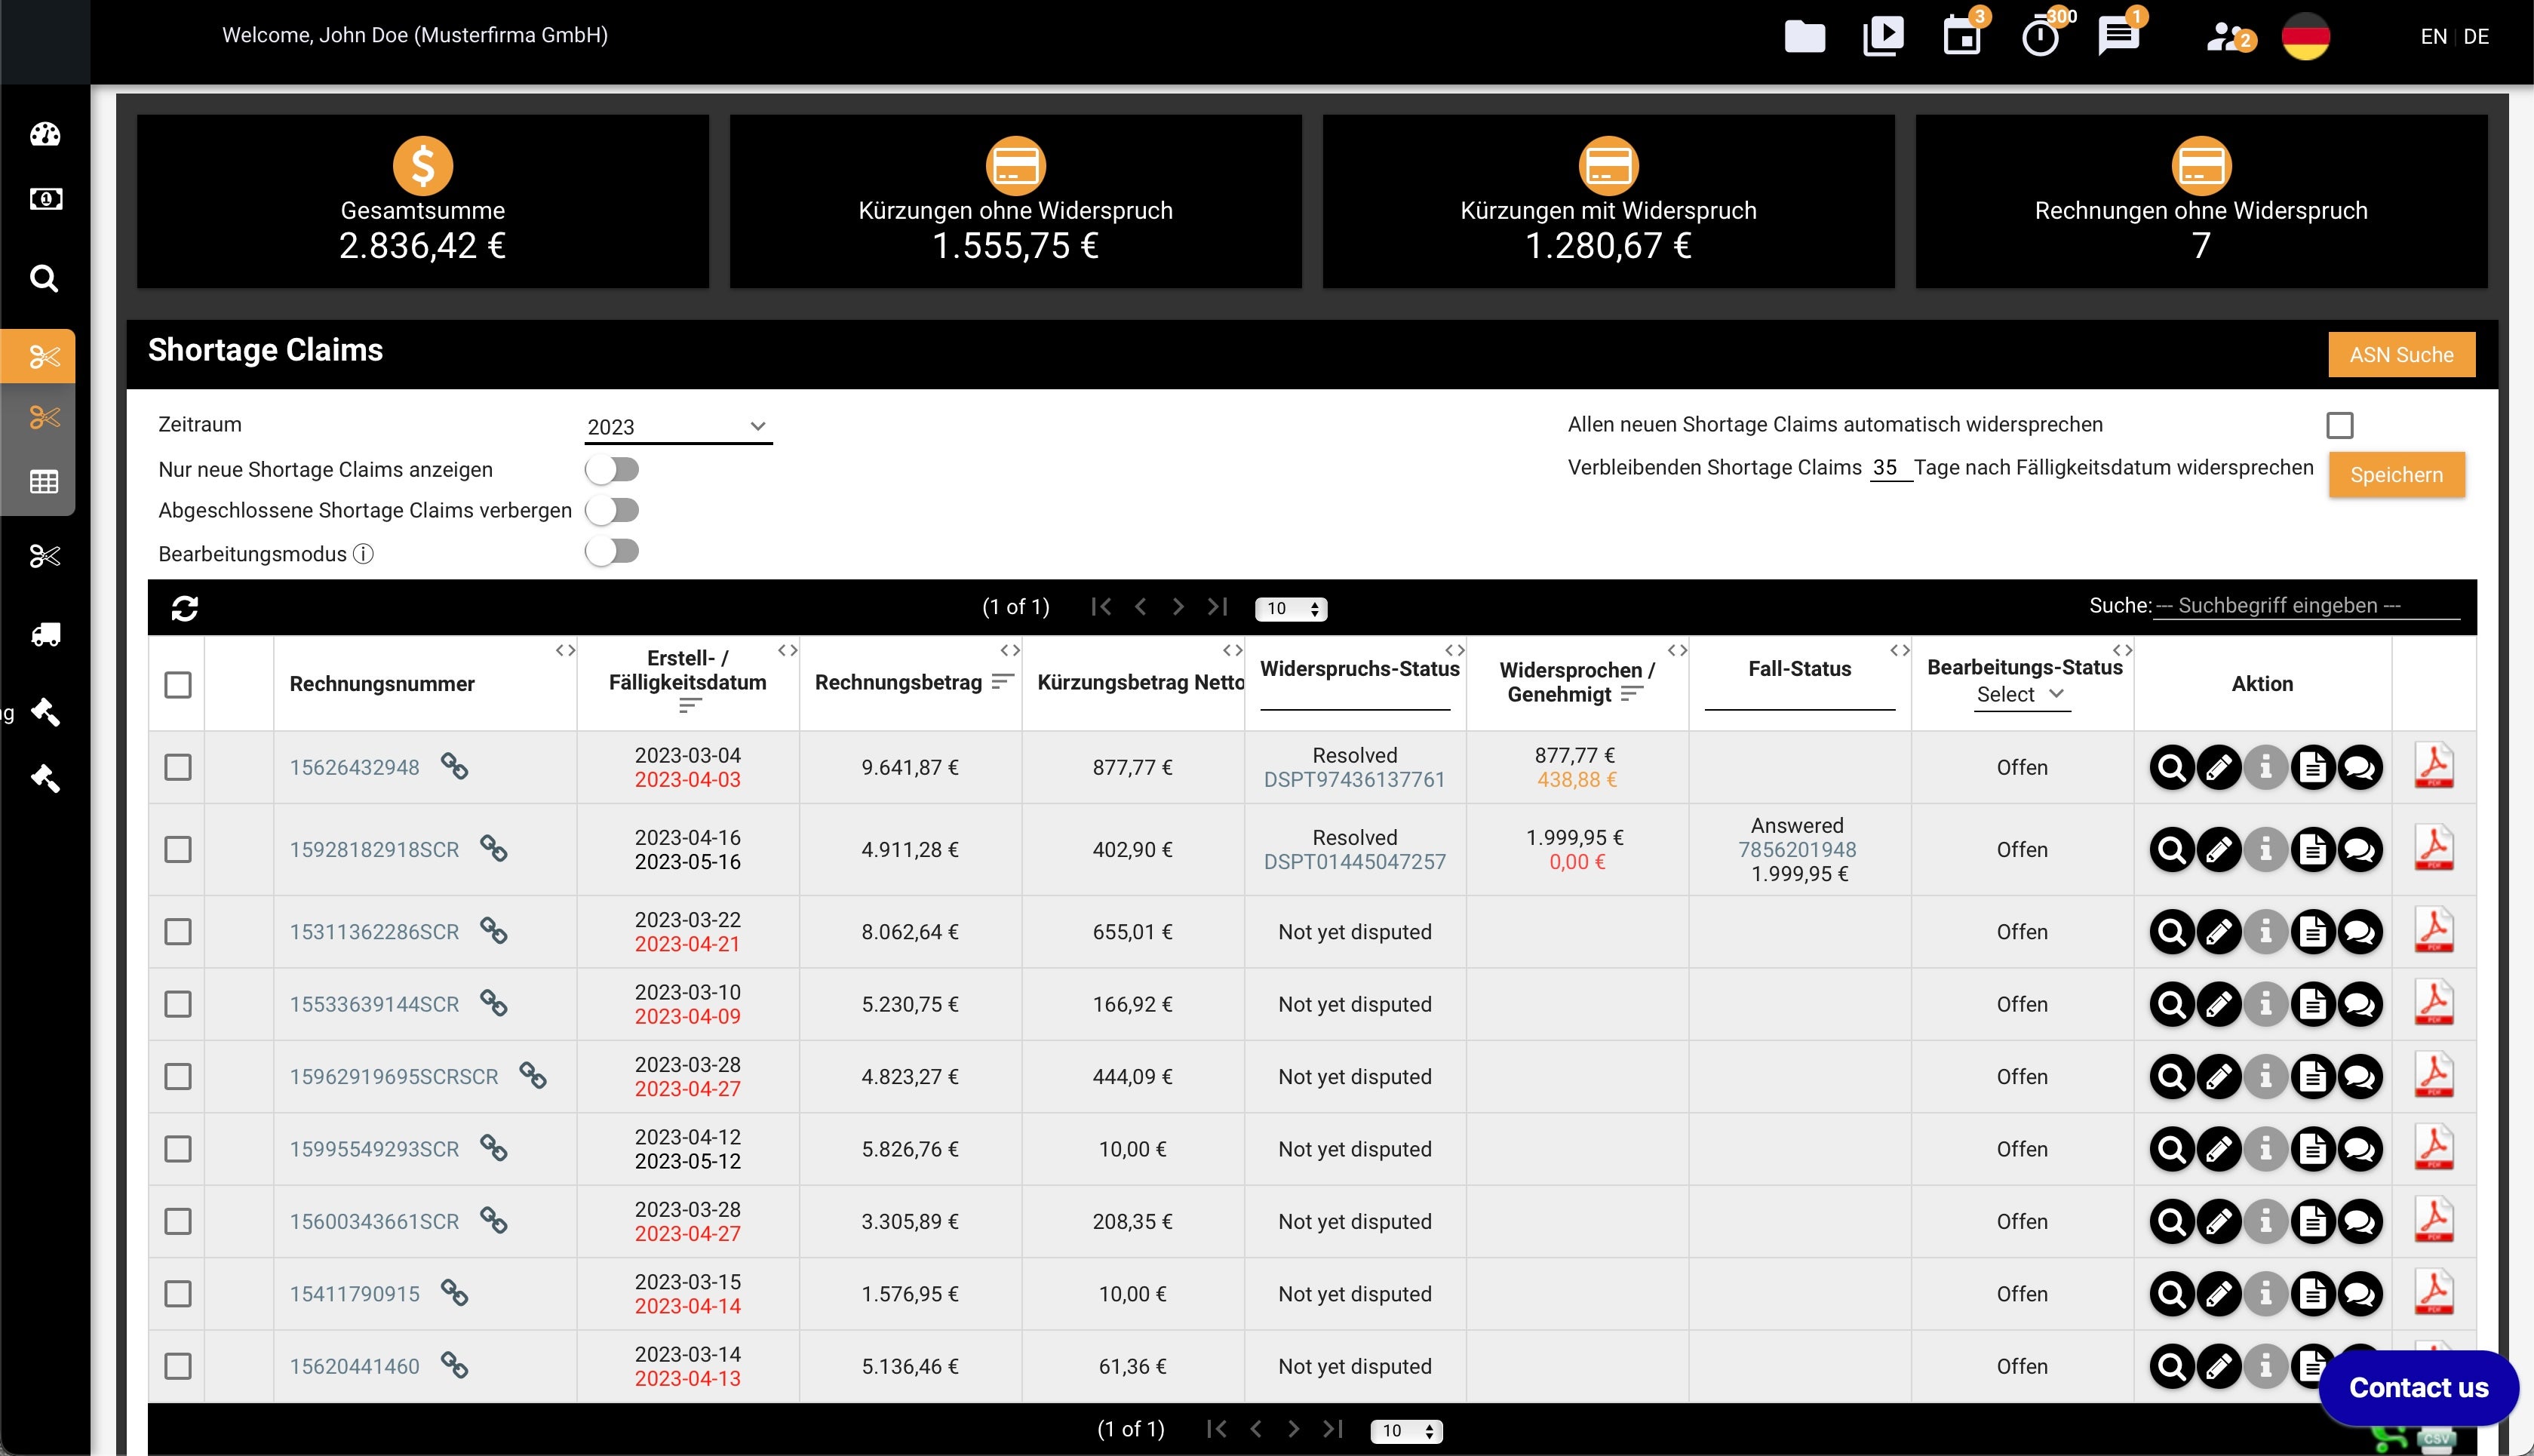Click the refresh table icon
Viewport: 2534px width, 1456px height.
coord(185,608)
